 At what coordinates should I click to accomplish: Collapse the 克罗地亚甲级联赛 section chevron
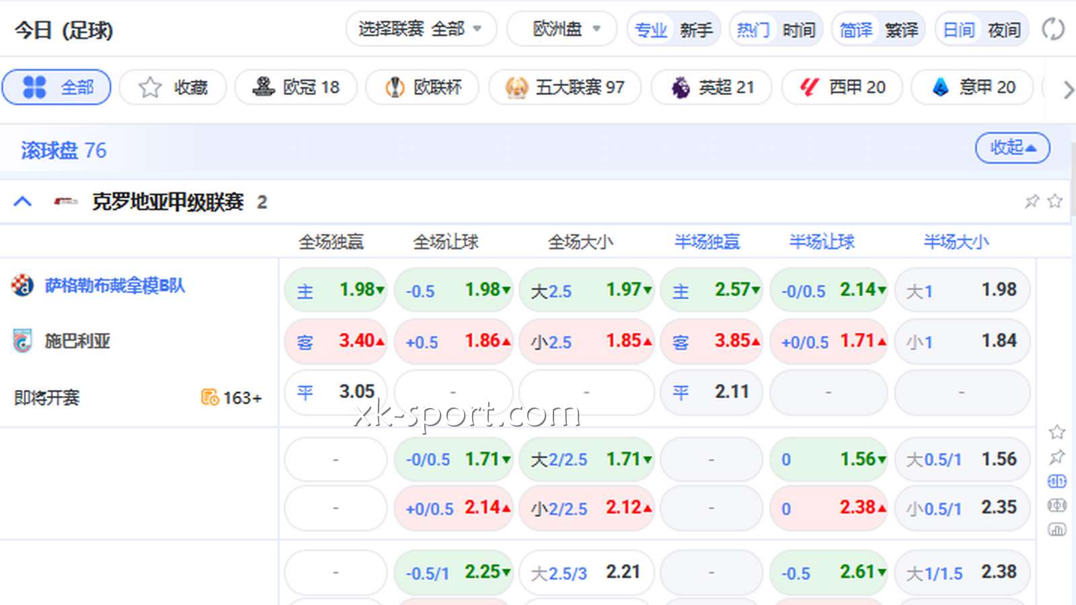(23, 201)
